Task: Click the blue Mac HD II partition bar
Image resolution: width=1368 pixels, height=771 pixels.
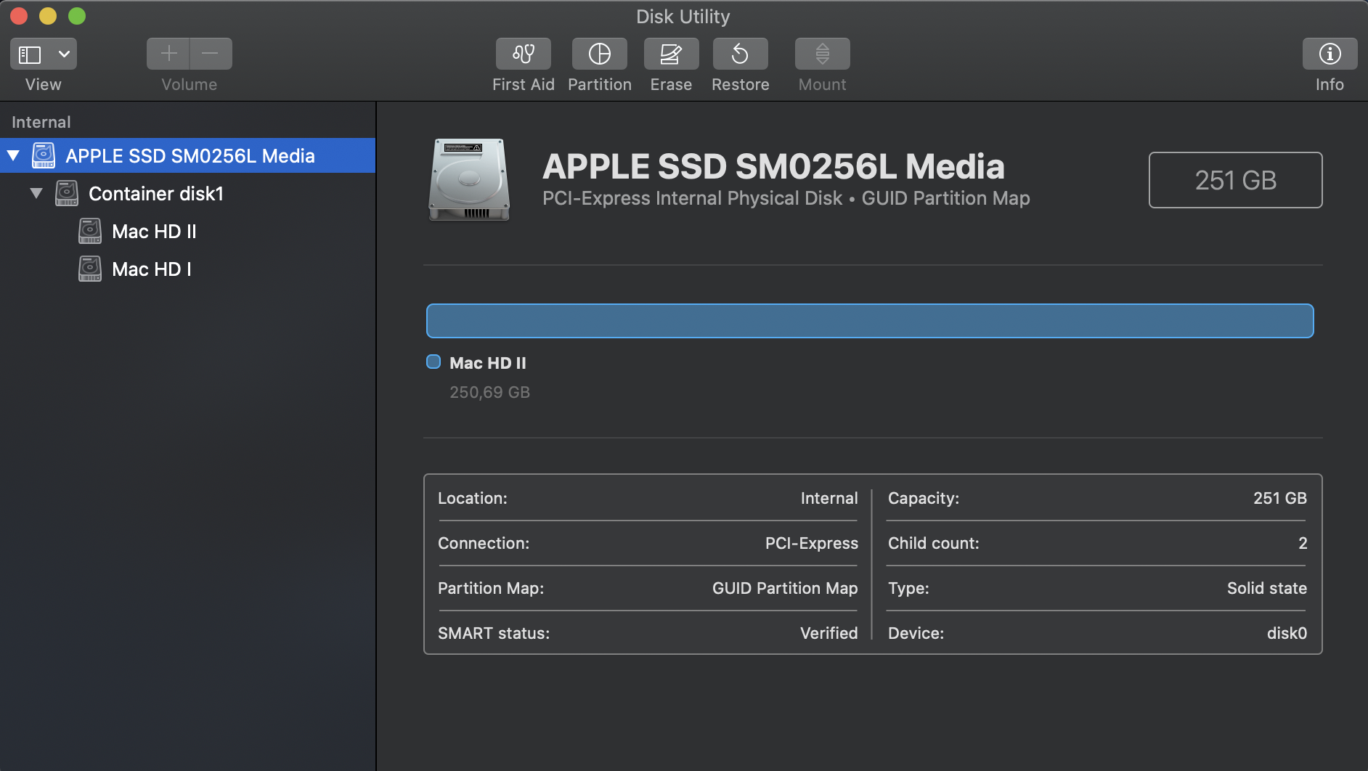Action: point(869,321)
